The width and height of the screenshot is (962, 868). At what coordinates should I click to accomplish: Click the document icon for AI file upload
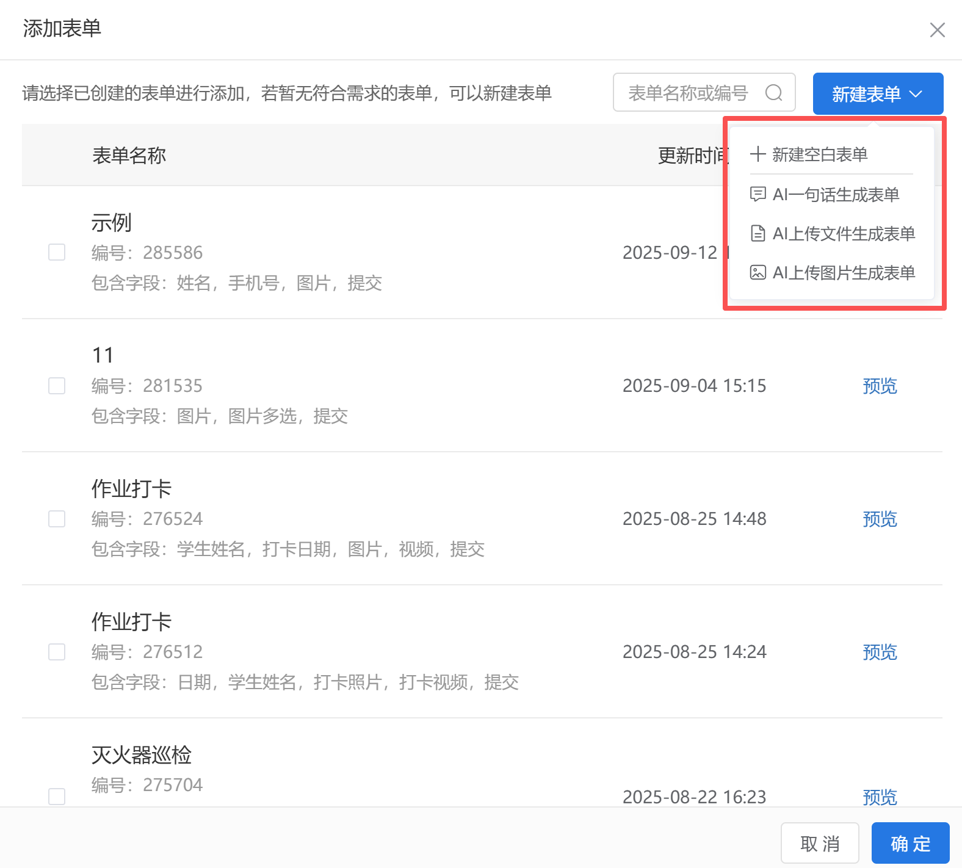point(758,234)
